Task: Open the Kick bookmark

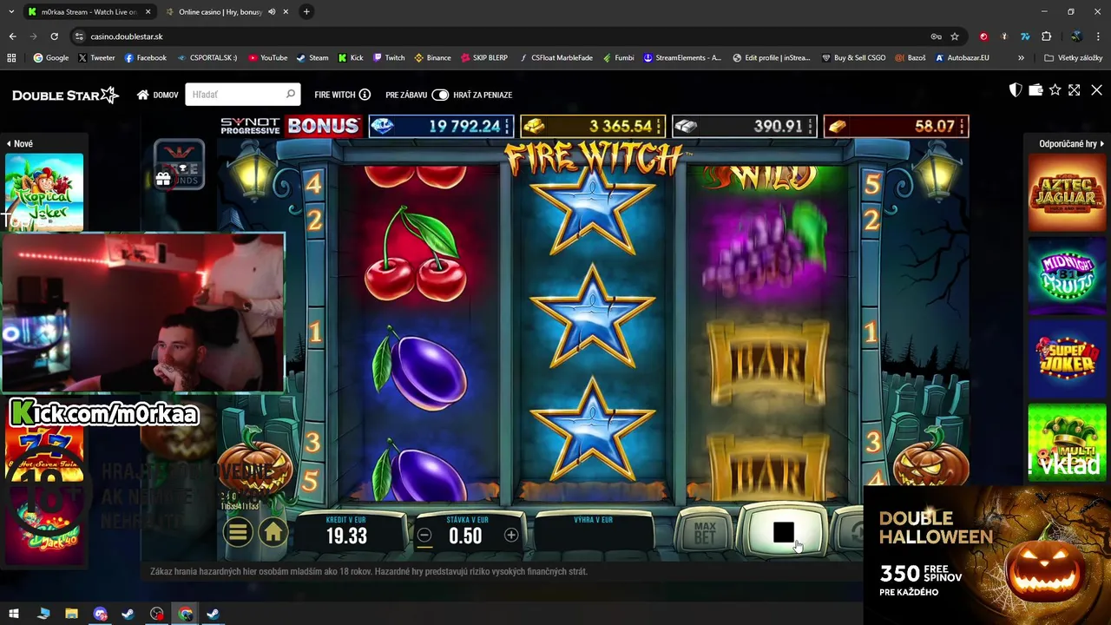Action: [350, 58]
